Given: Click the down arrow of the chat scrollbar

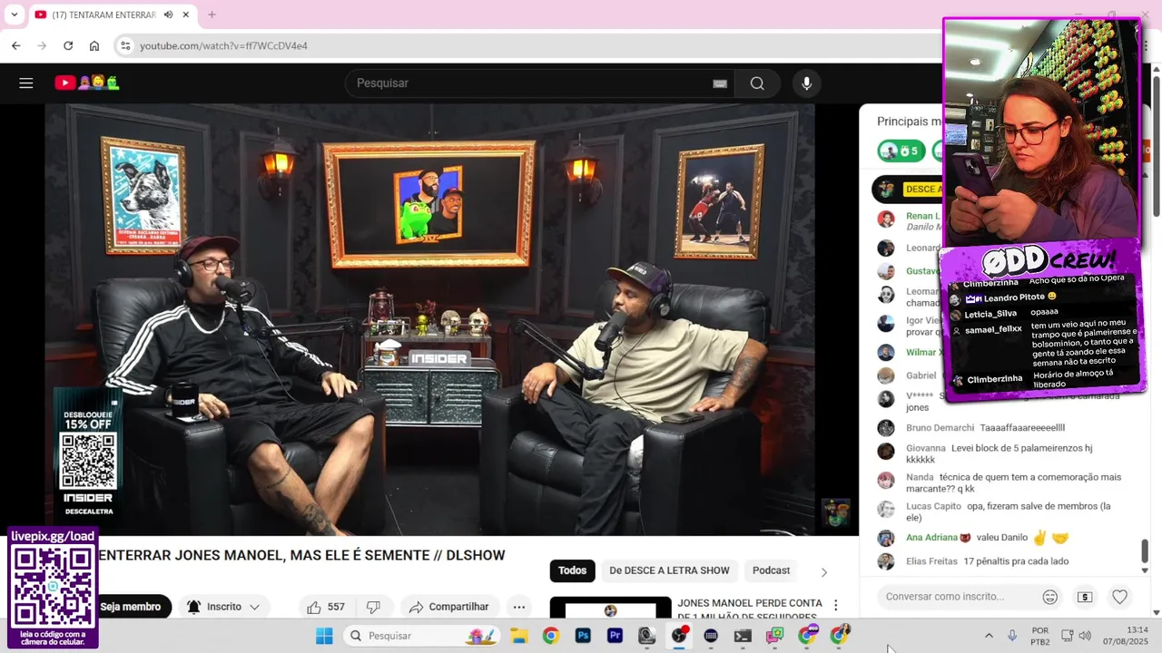Looking at the screenshot, I should [1145, 570].
